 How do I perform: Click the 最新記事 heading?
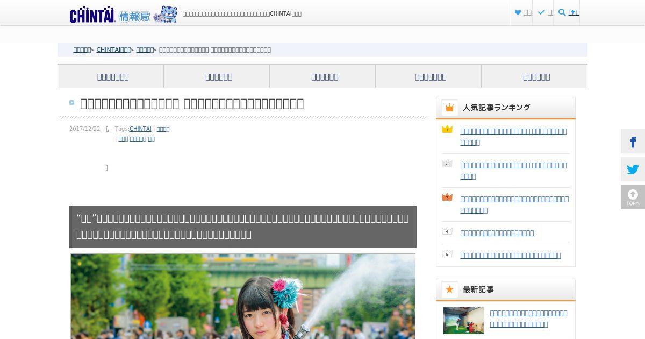(478, 289)
